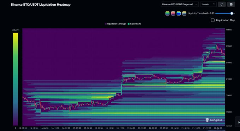The height and width of the screenshot is (131, 240).
Task: Click the 15, 10:30 time axis label
Action: (x=23, y=128)
